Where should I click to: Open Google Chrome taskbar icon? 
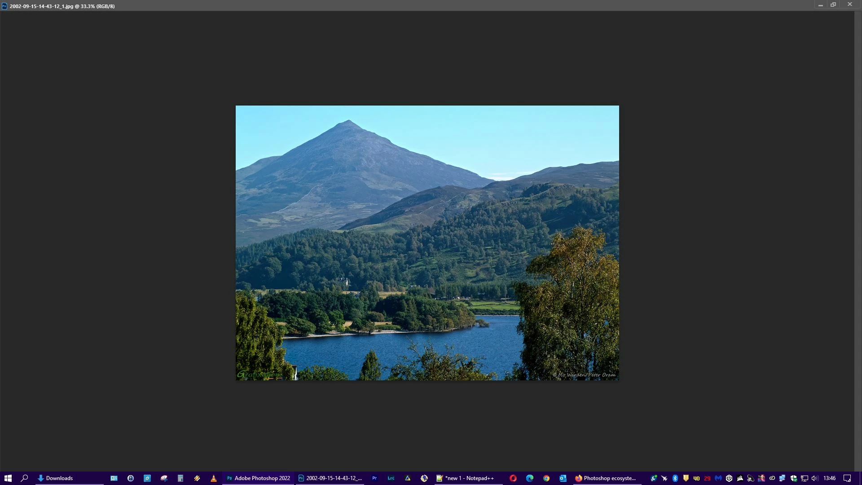click(x=546, y=478)
